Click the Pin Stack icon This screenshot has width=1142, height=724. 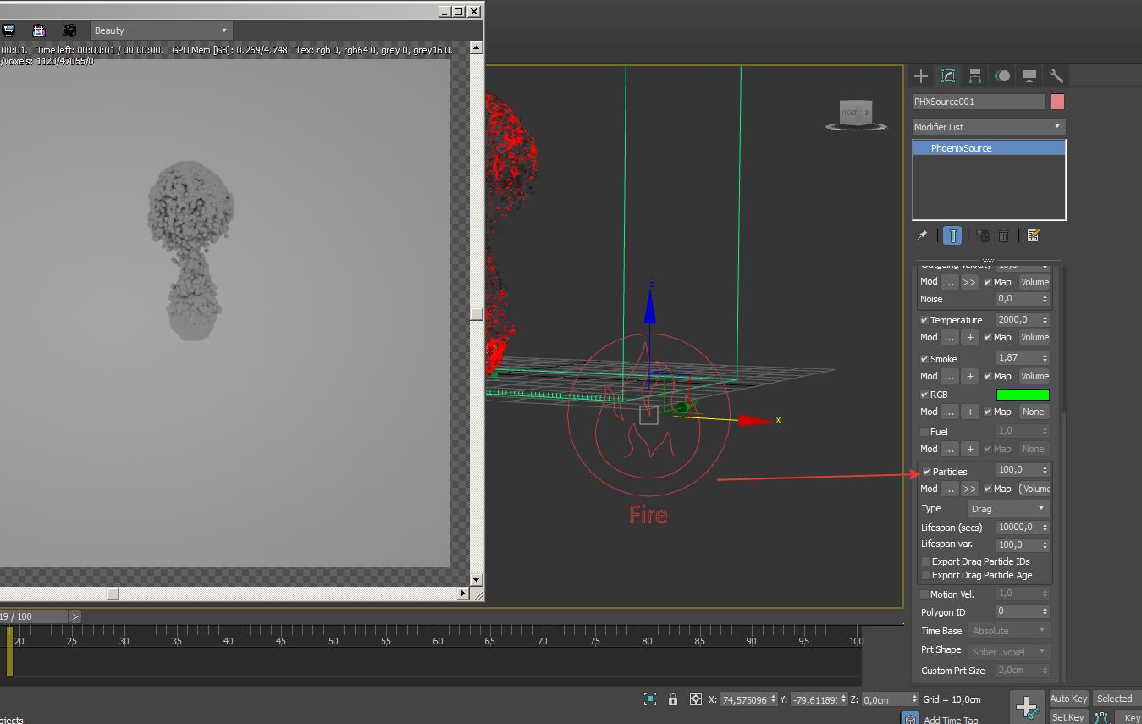[922, 235]
